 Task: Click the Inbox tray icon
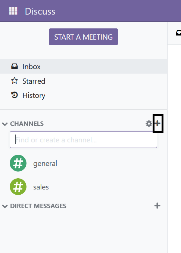click(x=15, y=66)
